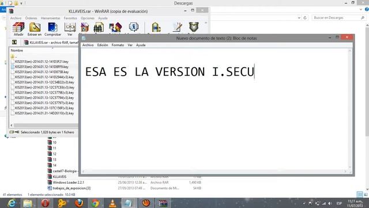Image resolution: width=369 pixels, height=208 pixels.
Task: Select file KIS2013(en)-2014.01.13-12C57794(v3).key
Action: click(x=42, y=98)
